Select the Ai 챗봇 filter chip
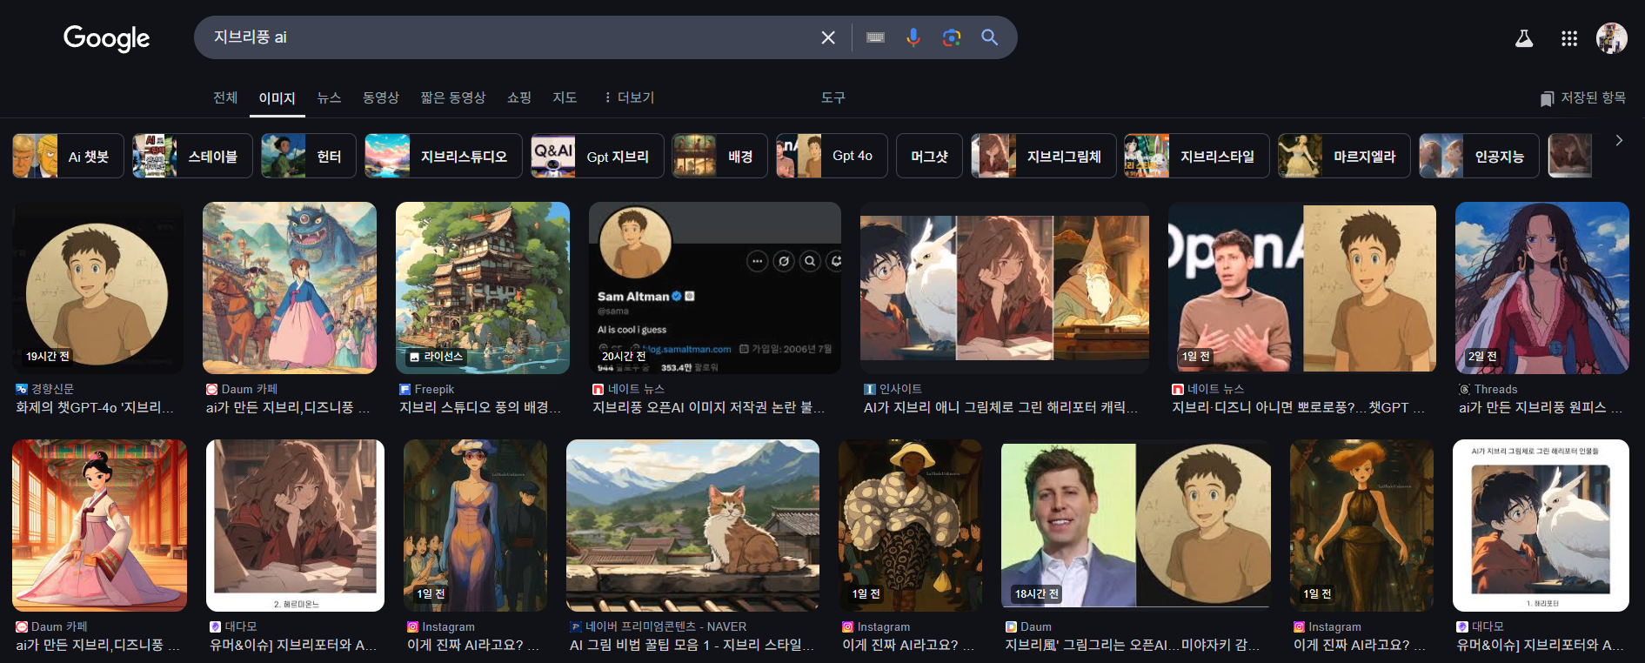The width and height of the screenshot is (1645, 663). 68,156
